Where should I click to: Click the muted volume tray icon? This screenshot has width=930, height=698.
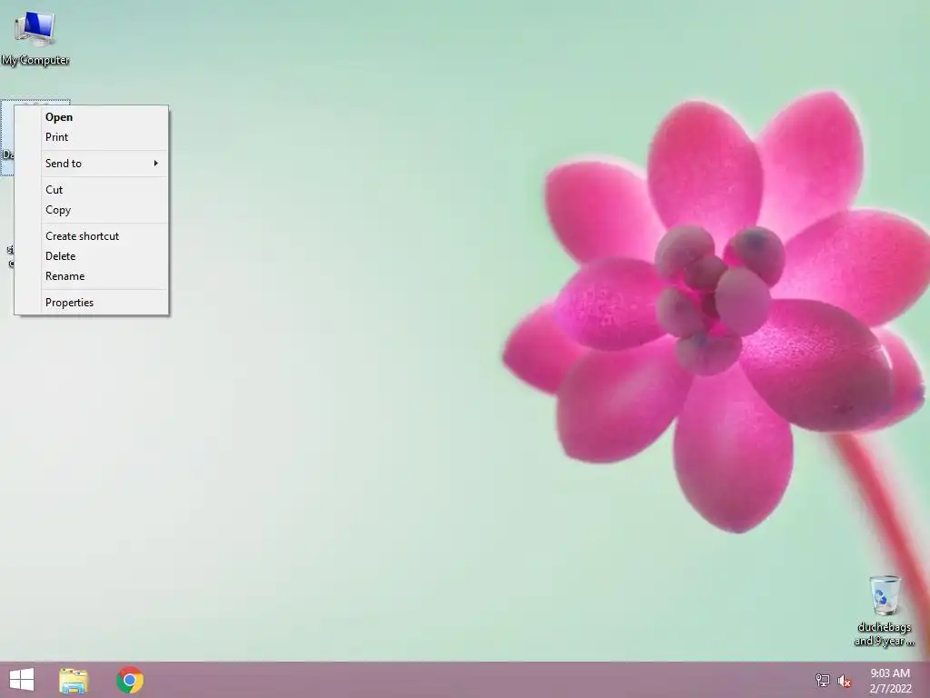point(845,681)
